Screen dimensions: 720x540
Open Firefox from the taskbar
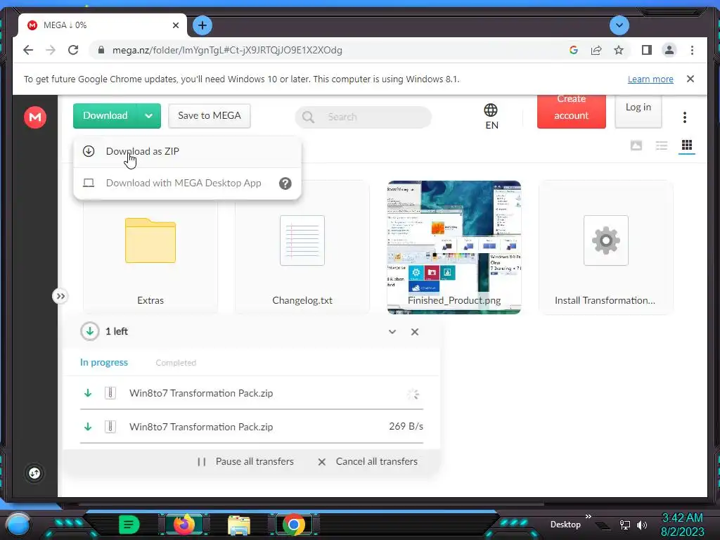click(184, 525)
